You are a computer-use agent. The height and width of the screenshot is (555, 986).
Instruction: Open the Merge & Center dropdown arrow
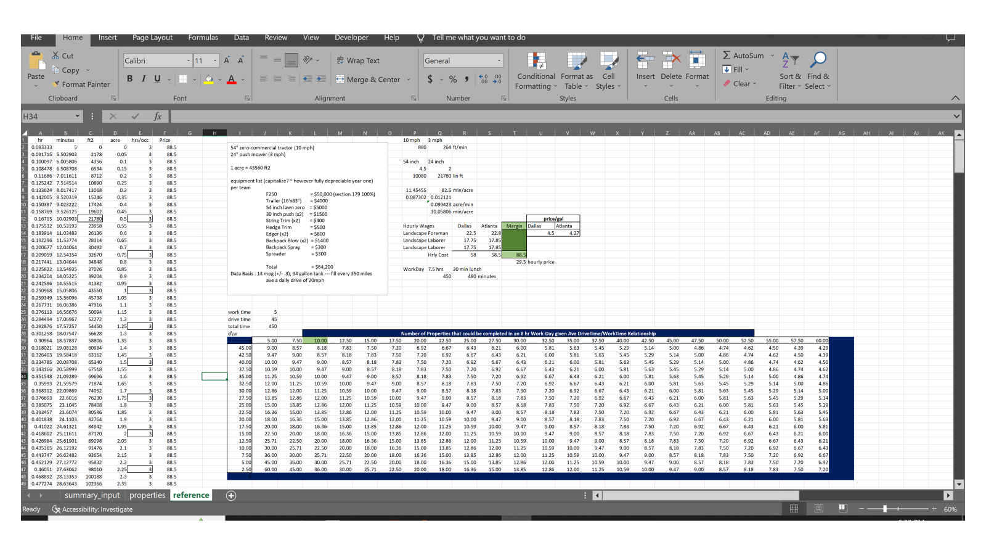point(408,80)
